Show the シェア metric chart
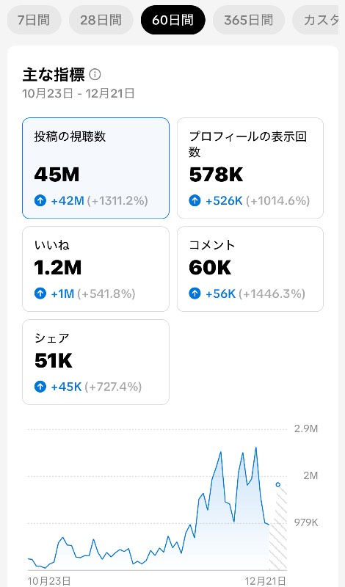The height and width of the screenshot is (587, 345). (96, 362)
